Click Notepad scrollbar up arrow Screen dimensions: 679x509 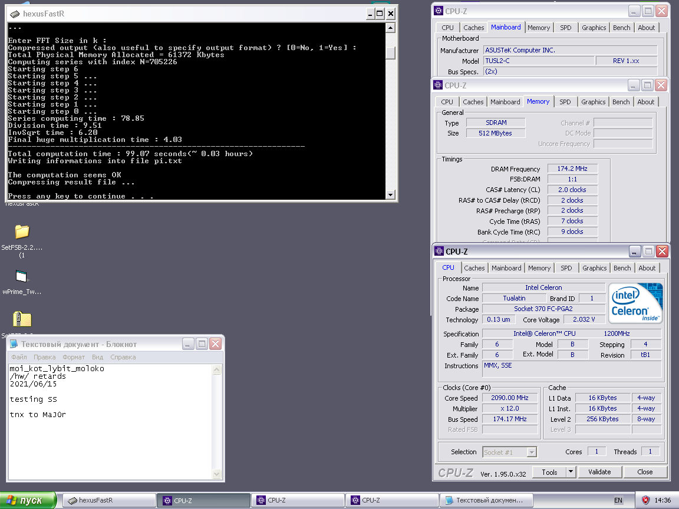pyautogui.click(x=217, y=369)
